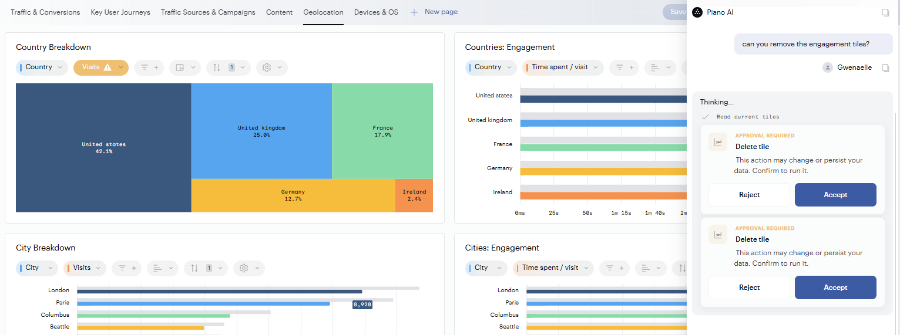Open City dropdown in Cities: Engagement
Image resolution: width=900 pixels, height=335 pixels.
coord(486,268)
